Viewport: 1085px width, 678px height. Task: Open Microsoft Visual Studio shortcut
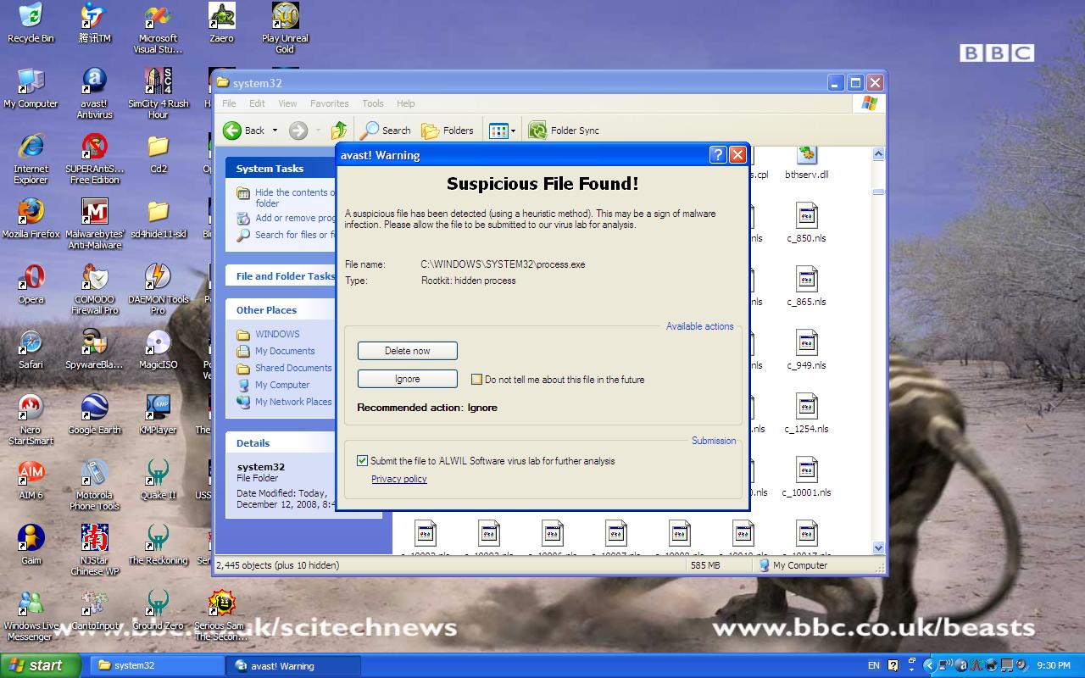pyautogui.click(x=158, y=28)
